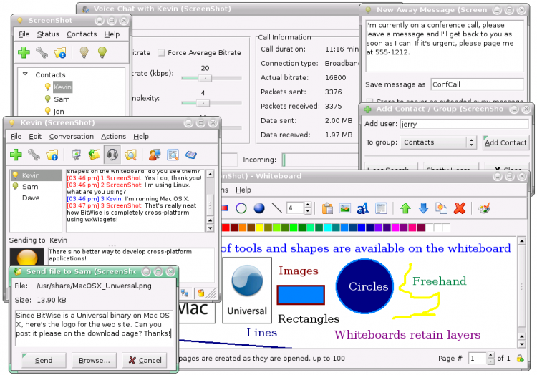This screenshot has height=375, width=537.
Task: Click the Add user text field
Action: coord(463,124)
